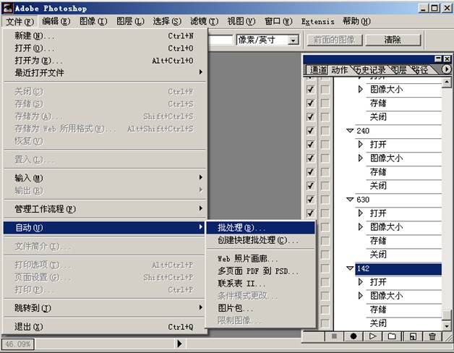454x353 pixels.
Task: Switch to the 路径 tab
Action: coord(421,70)
